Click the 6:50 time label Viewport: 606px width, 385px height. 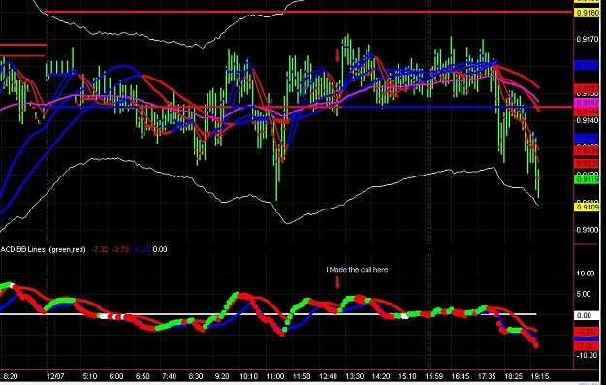[x=143, y=376]
